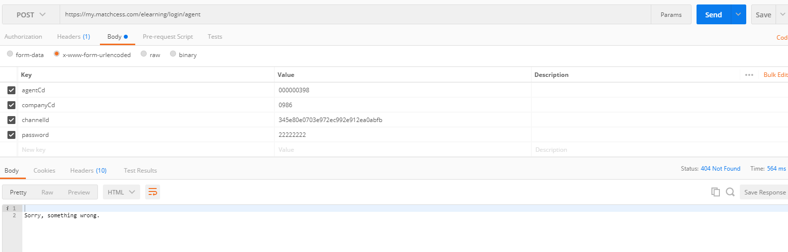Open the request Headers (1) tab

click(74, 37)
